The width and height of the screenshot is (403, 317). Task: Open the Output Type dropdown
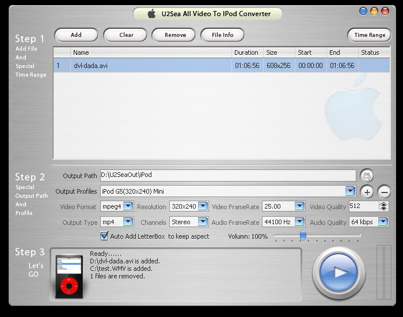tap(128, 222)
